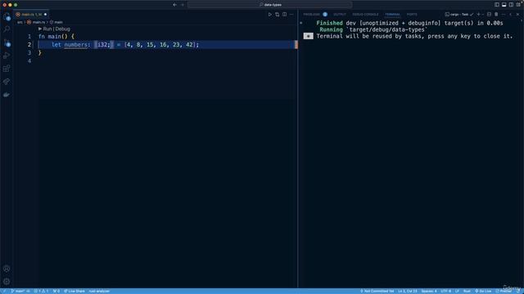Click the data-types command center search box
This screenshot has height=294, width=524.
click(270, 5)
